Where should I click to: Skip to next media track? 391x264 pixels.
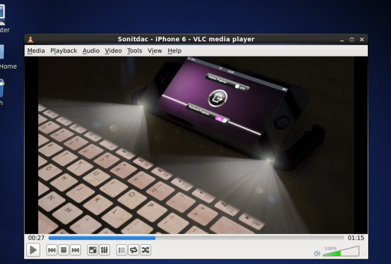[x=75, y=250]
